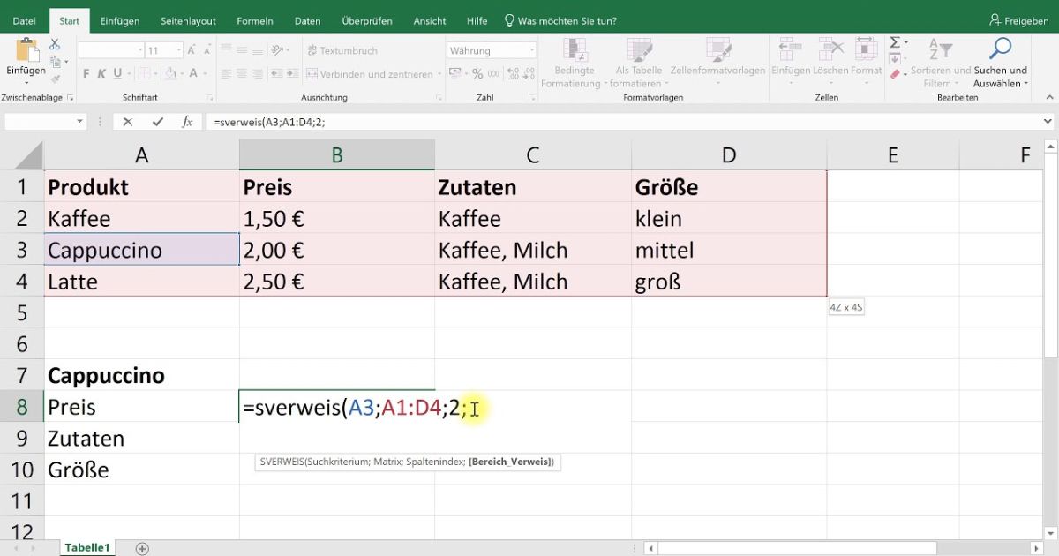The image size is (1059, 556).
Task: Click the AutoSumme sigma icon
Action: [894, 41]
